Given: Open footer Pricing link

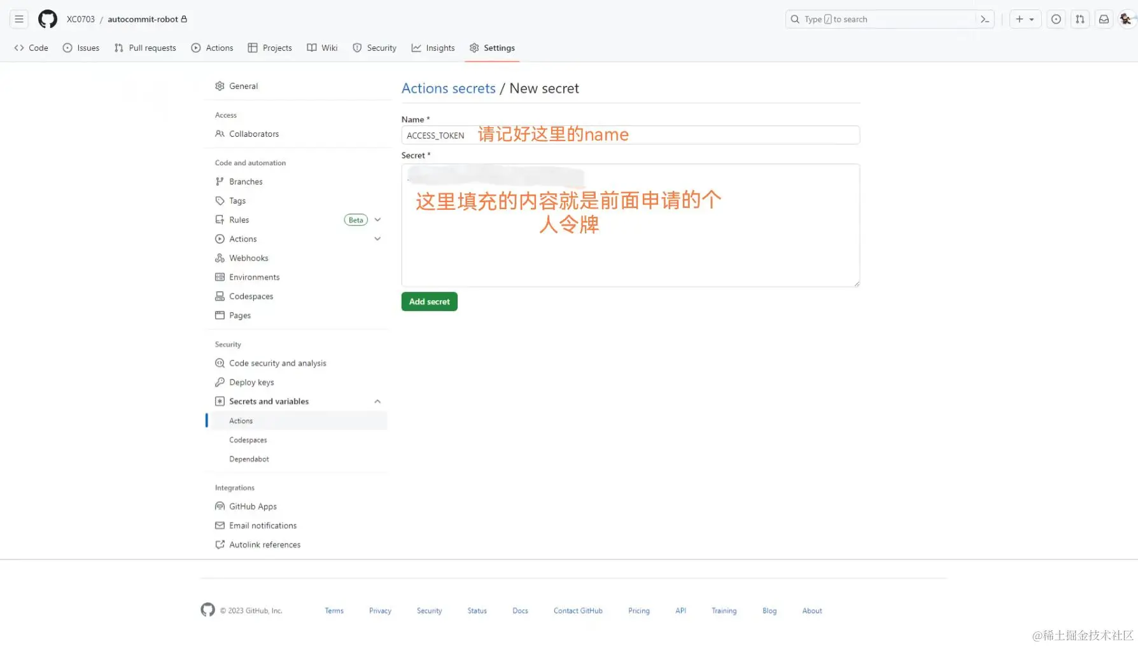Looking at the screenshot, I should [638, 610].
